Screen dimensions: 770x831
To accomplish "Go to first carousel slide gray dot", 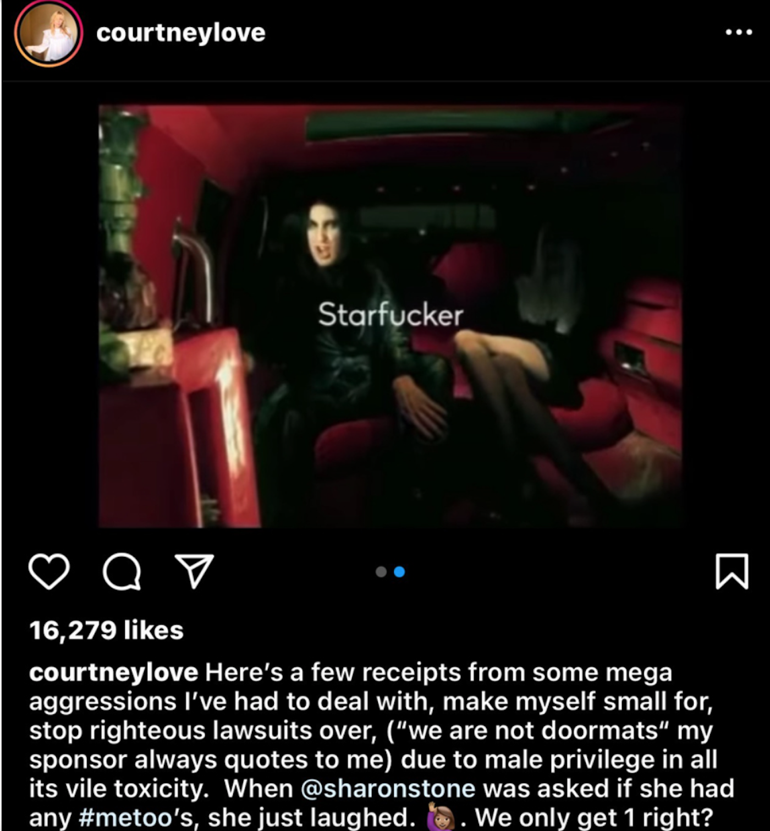I will (x=381, y=572).
